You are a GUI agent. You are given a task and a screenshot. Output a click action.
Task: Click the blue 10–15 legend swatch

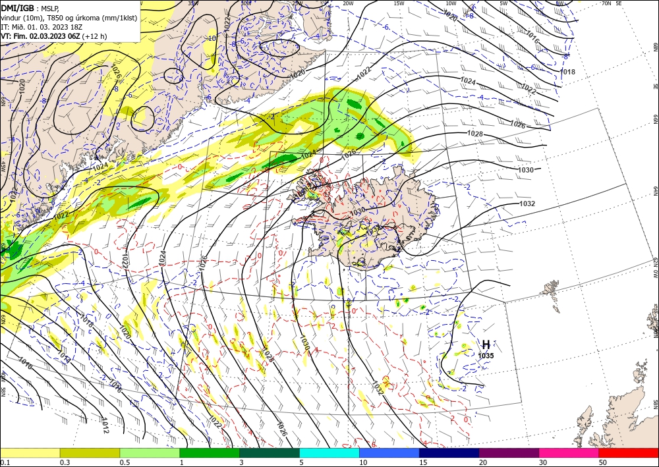coord(389,453)
